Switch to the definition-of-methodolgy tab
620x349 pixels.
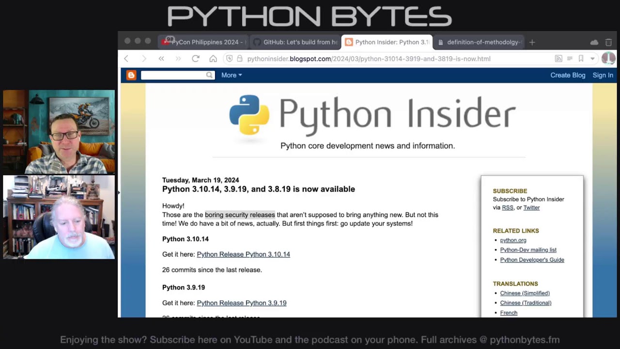479,42
